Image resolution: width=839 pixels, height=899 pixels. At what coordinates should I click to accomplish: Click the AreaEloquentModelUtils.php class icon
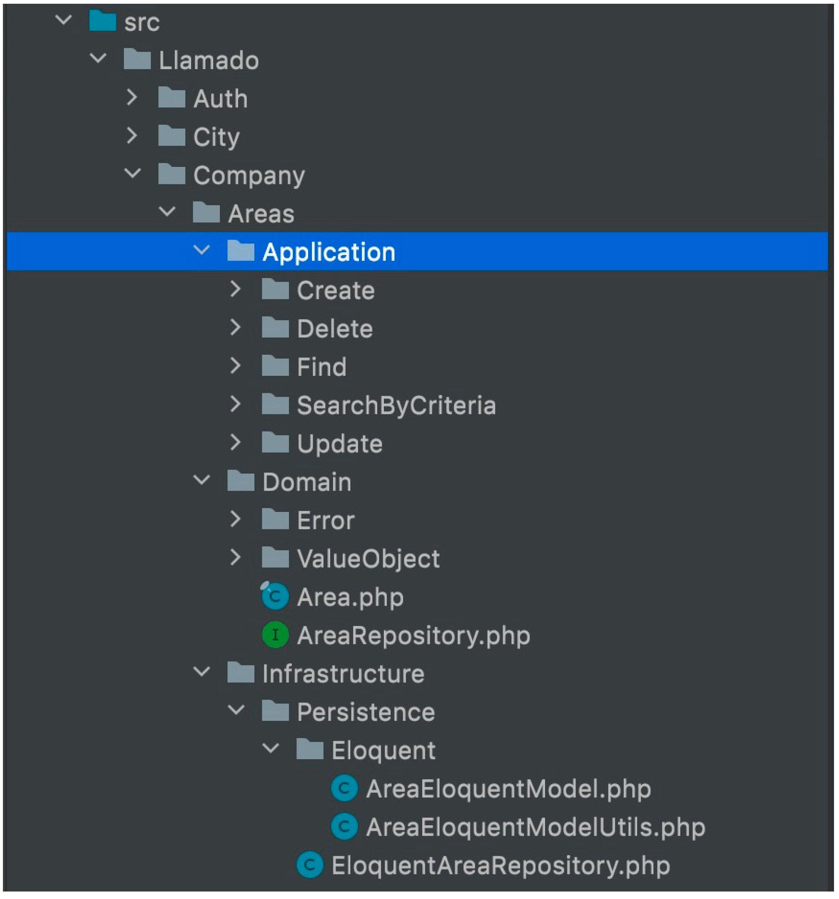click(x=344, y=827)
